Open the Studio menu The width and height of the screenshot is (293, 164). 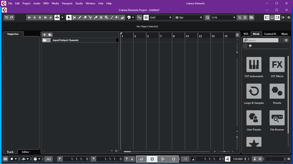point(79,3)
